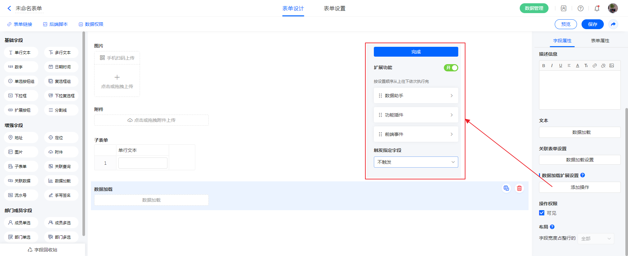Open the 字段宽度占整行的 dropdown
Screen dimensions: 628x256
(x=596, y=239)
